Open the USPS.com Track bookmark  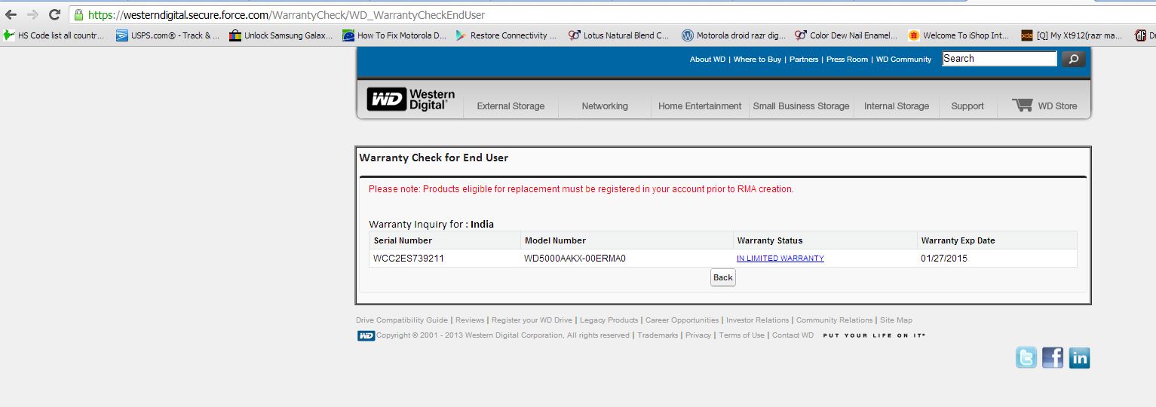tap(167, 35)
